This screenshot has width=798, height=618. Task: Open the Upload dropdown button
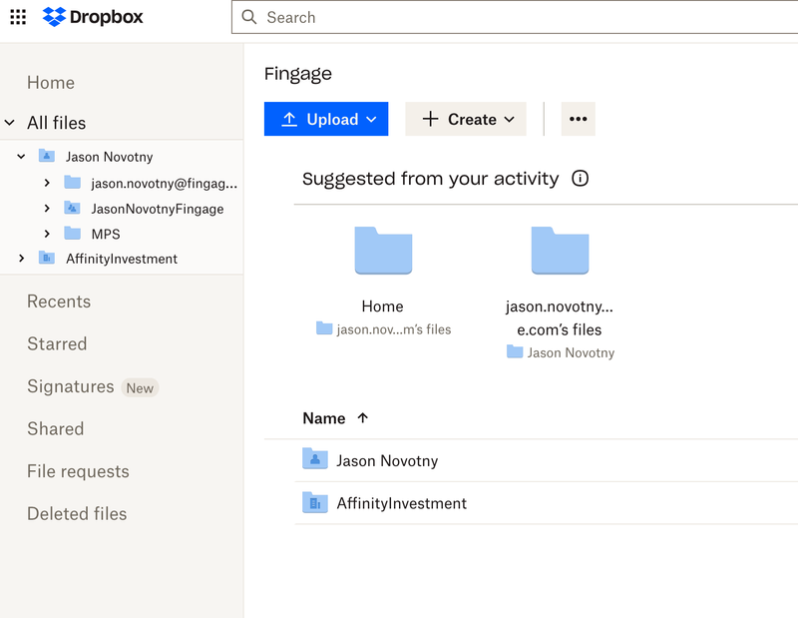click(x=326, y=119)
